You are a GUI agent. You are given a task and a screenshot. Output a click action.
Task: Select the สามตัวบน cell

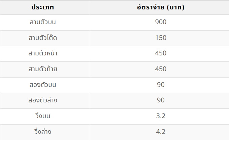pos(43,22)
